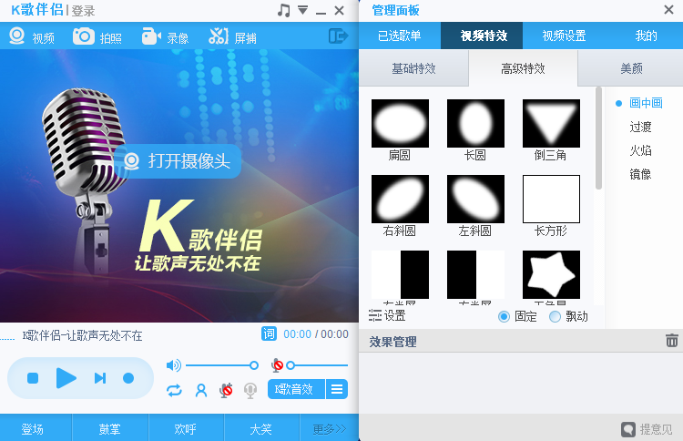Click the 打开摄像头 button
This screenshot has width=683, height=441.
coord(178,161)
